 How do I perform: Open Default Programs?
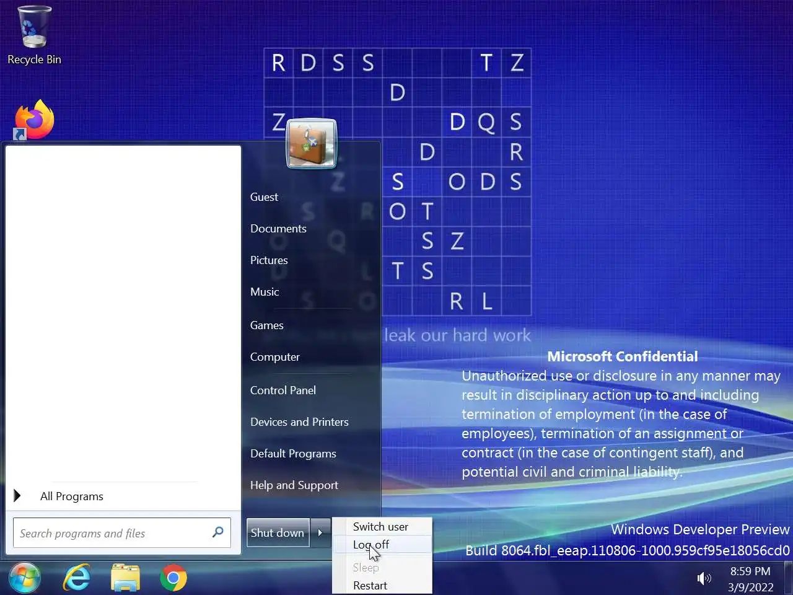point(293,453)
